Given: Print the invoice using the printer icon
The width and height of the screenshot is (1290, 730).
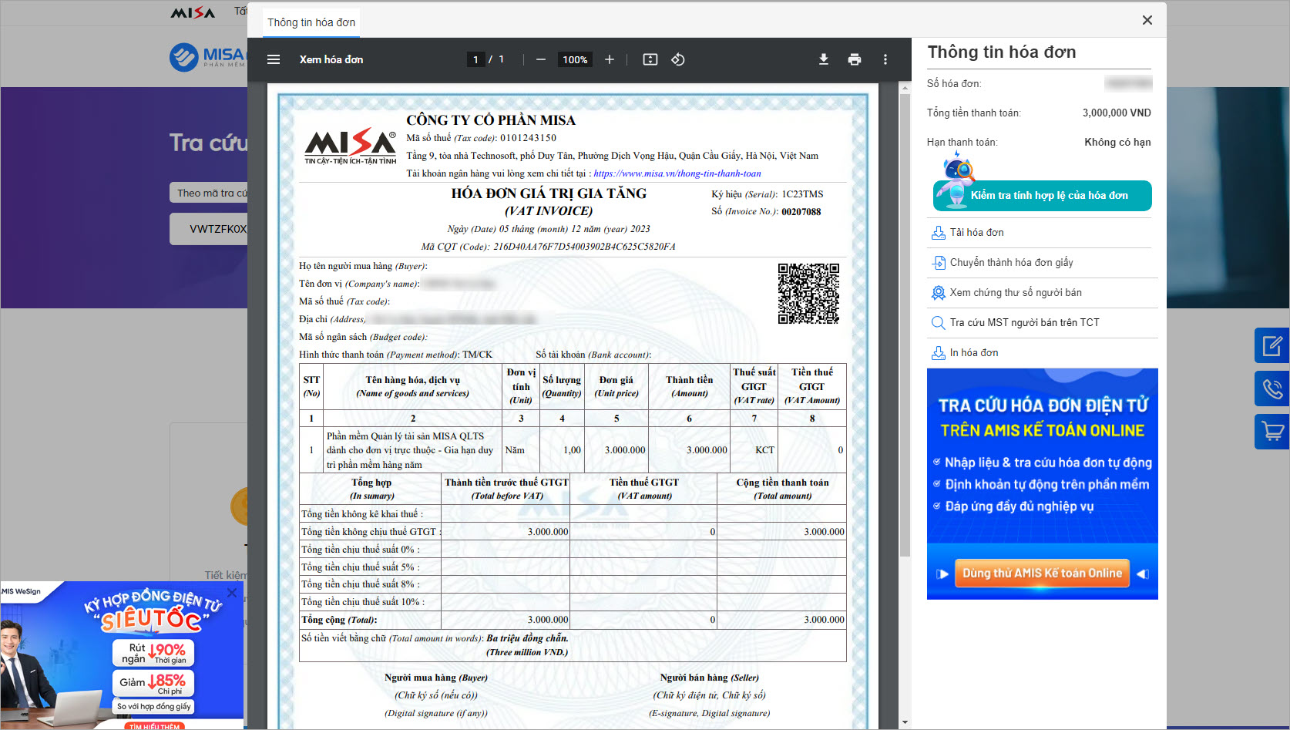Looking at the screenshot, I should tap(855, 59).
